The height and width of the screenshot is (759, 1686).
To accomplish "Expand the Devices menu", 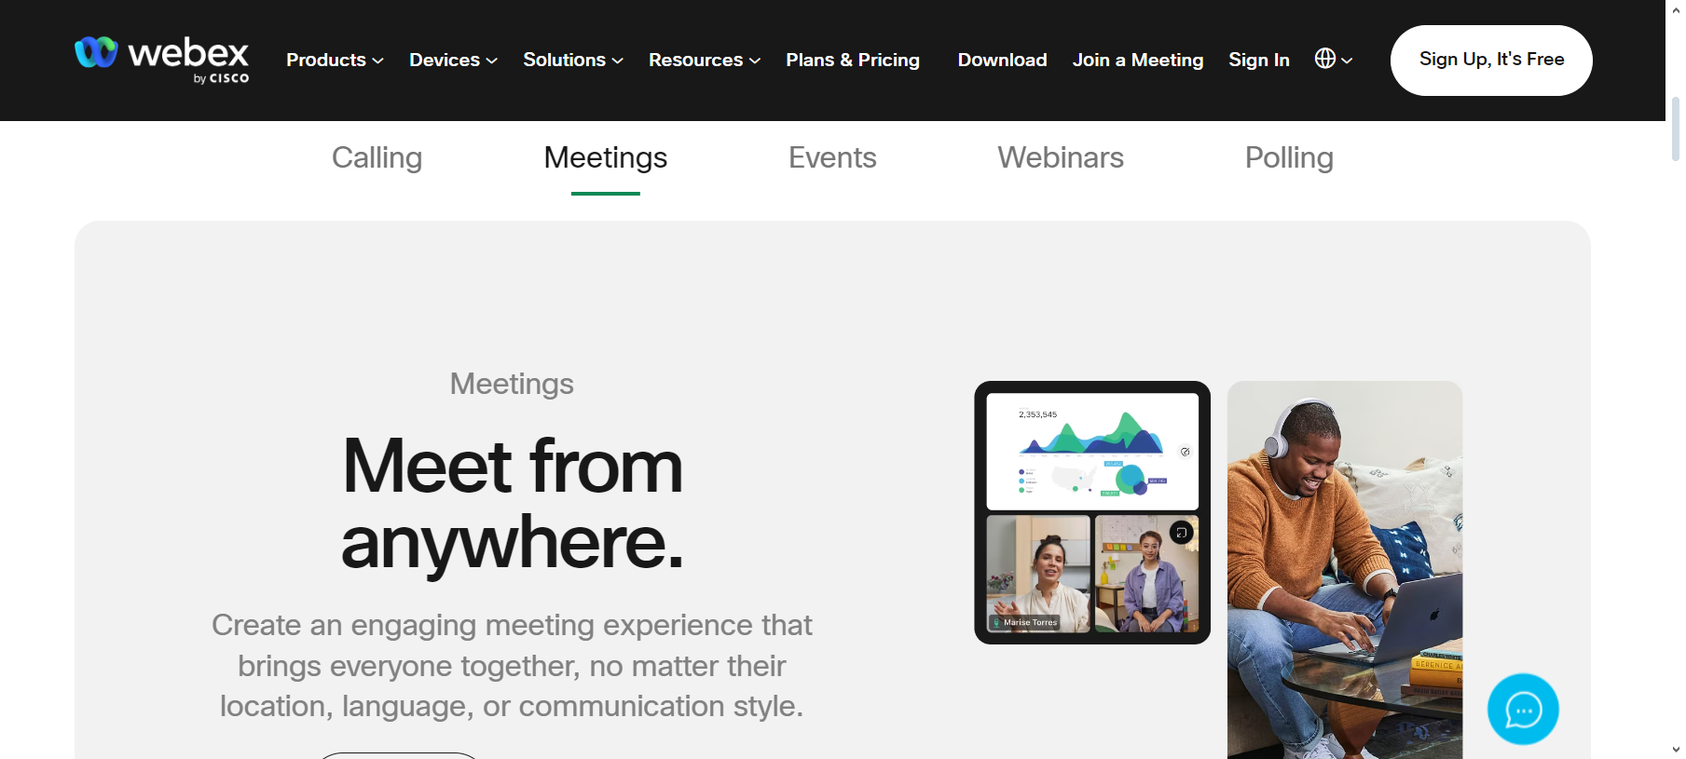I will [453, 60].
